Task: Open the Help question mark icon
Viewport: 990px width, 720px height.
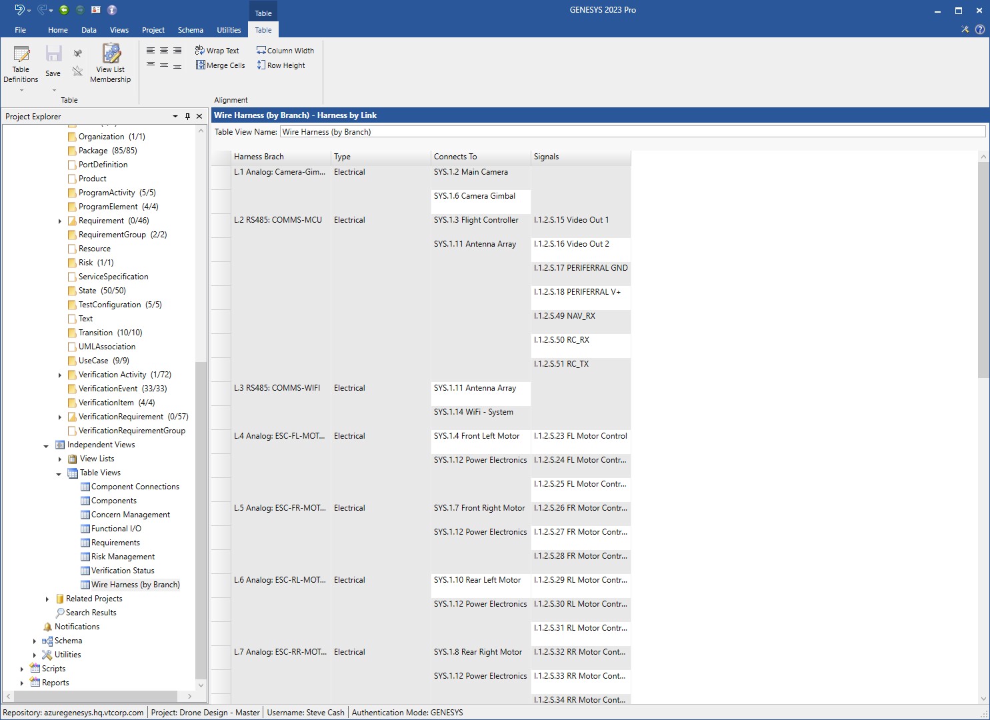Action: [979, 29]
